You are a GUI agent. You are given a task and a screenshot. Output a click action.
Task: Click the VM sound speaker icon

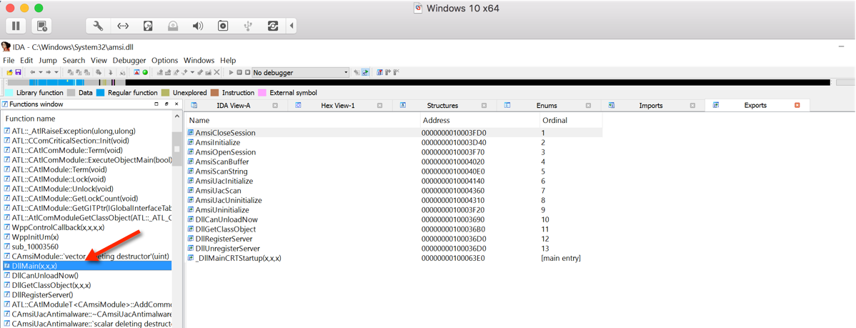(198, 26)
